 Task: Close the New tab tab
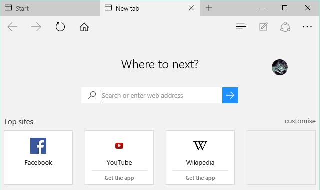tap(191, 8)
